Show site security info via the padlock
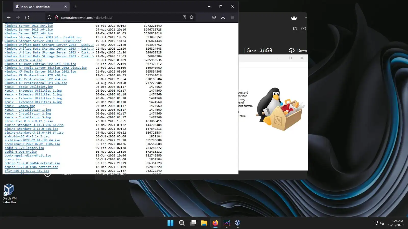This screenshot has width=408, height=229. tap(57, 17)
